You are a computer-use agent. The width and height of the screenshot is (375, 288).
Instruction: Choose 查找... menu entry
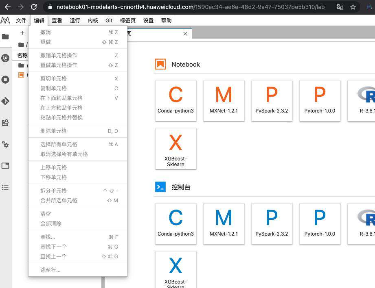click(78, 237)
